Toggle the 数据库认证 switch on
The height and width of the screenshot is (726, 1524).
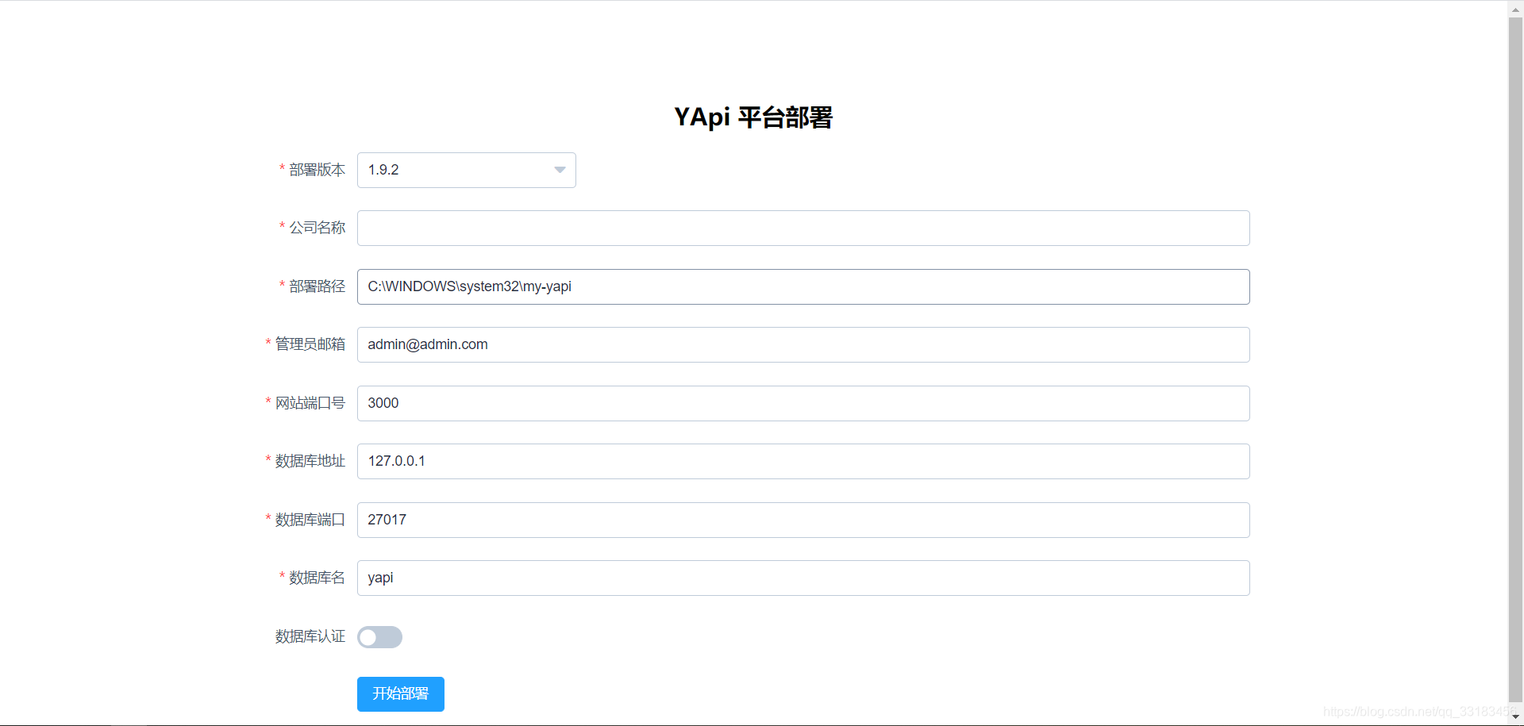point(379,637)
